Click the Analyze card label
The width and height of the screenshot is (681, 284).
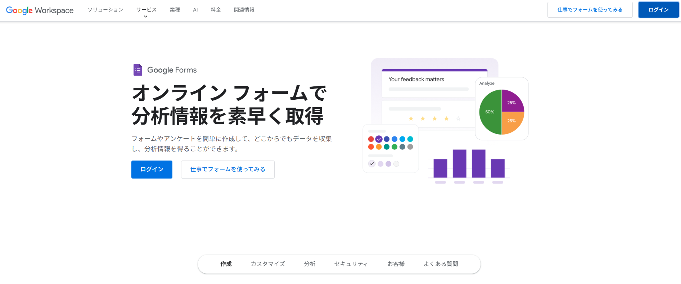coord(487,83)
